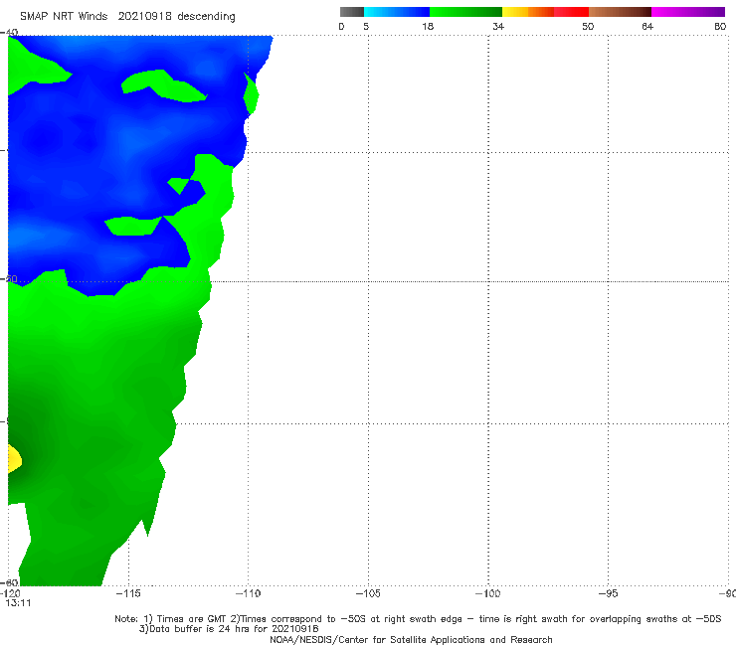
Task: Click the brown color bar segment
Action: [620, 12]
